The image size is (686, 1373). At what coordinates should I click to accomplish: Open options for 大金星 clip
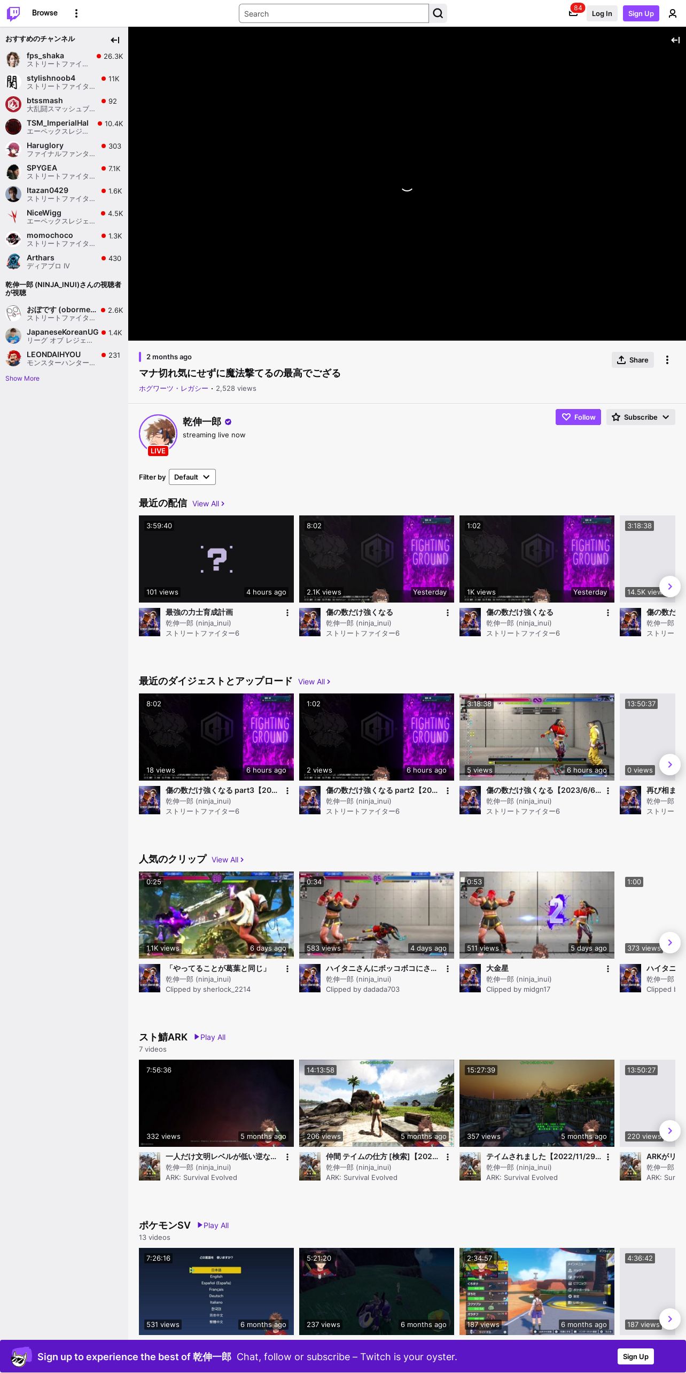click(x=607, y=969)
